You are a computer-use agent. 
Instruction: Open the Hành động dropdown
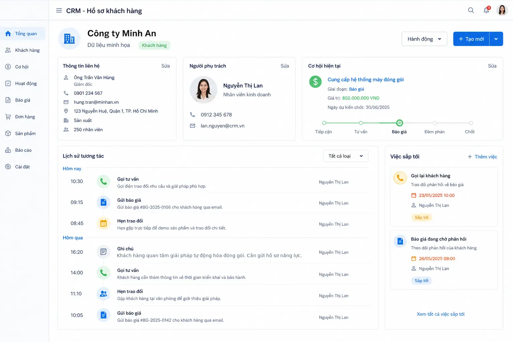click(424, 39)
